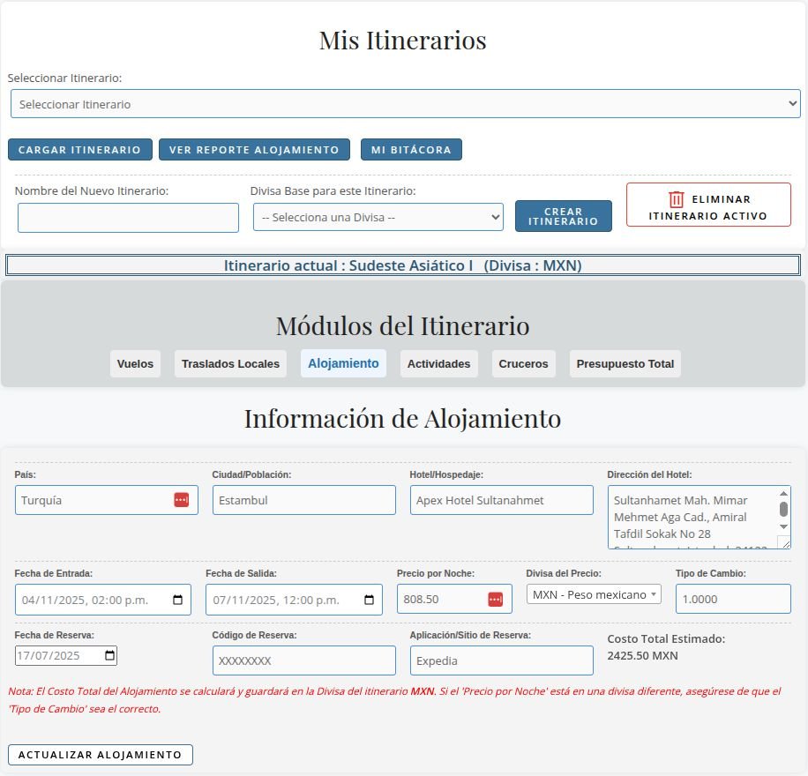Click the Cargar Itinerario button
This screenshot has height=776, width=808.
click(x=80, y=149)
